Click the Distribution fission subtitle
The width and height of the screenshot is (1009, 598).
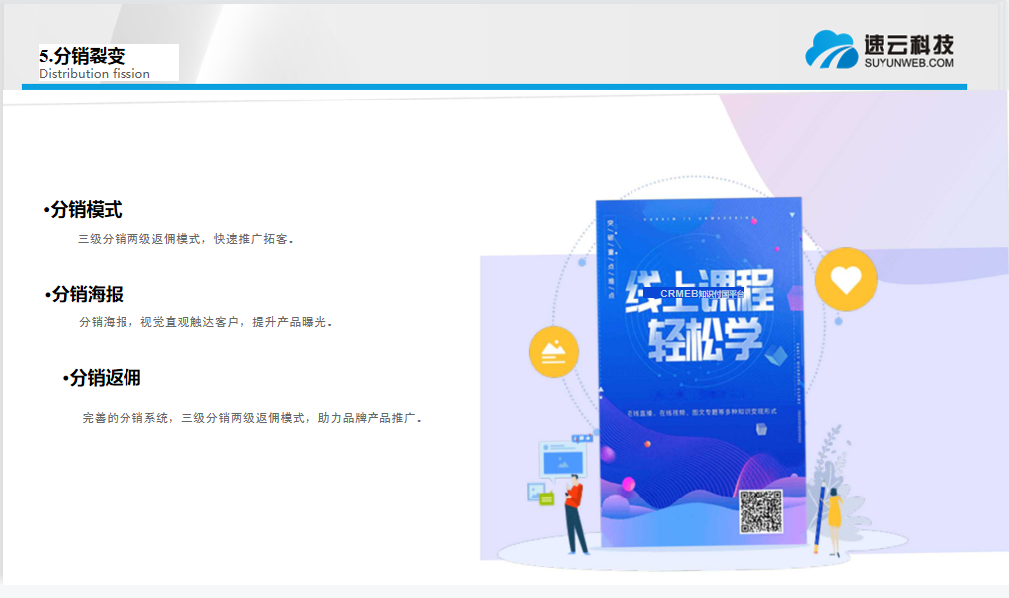pyautogui.click(x=95, y=74)
